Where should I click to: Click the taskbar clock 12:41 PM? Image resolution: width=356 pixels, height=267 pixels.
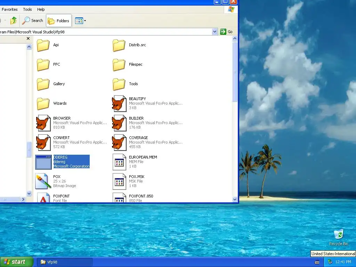coord(343,262)
